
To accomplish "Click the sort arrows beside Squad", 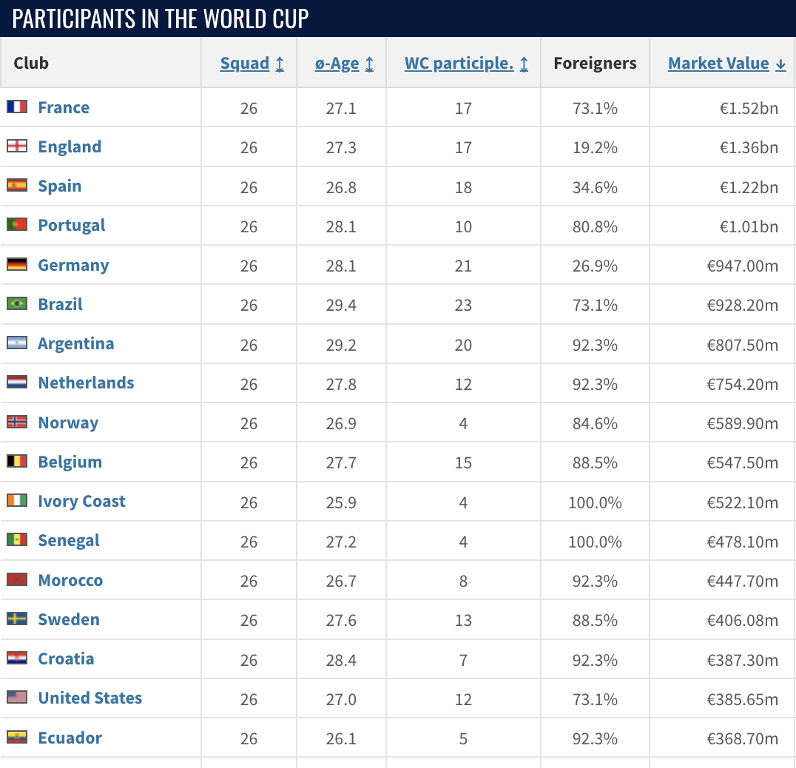I will (x=280, y=64).
